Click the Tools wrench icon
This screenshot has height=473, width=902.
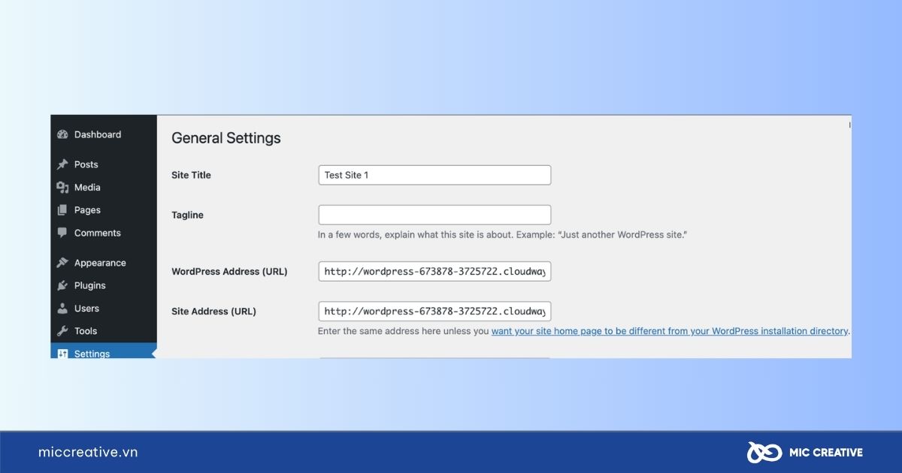click(x=62, y=331)
